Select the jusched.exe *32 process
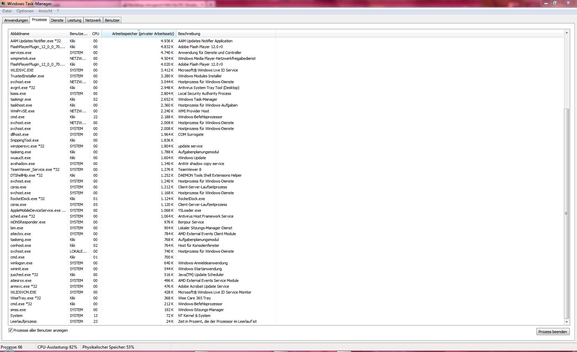Image resolution: width=577 pixels, height=352 pixels. click(x=142, y=275)
